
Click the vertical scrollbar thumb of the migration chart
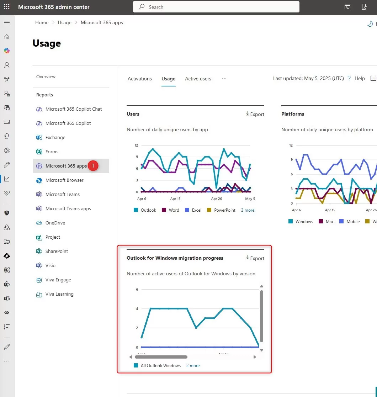click(261, 316)
